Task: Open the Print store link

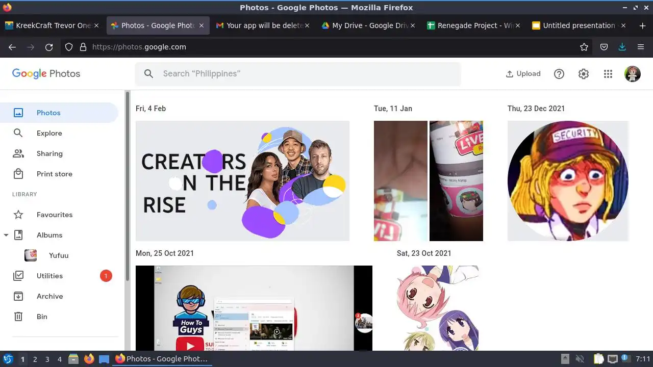Action: tap(59, 174)
